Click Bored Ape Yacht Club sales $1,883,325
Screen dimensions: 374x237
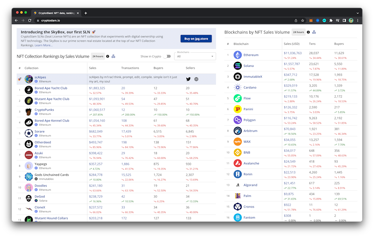[97, 88]
